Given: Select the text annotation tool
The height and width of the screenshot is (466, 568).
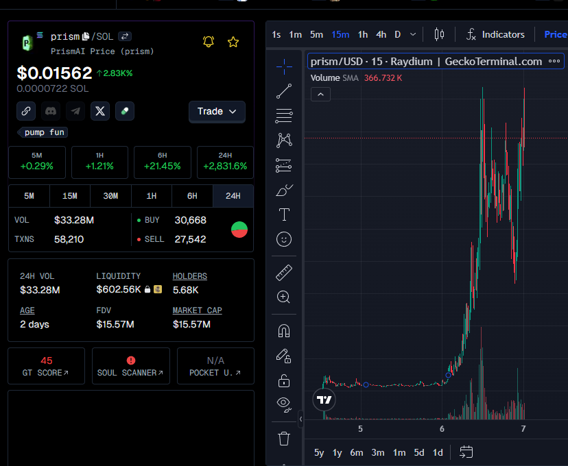Looking at the screenshot, I should (284, 214).
